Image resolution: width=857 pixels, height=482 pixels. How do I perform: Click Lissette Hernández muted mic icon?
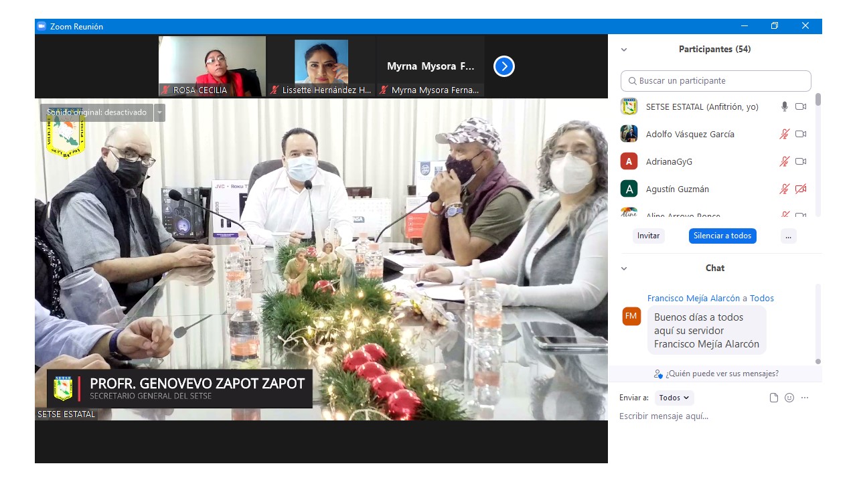[275, 90]
